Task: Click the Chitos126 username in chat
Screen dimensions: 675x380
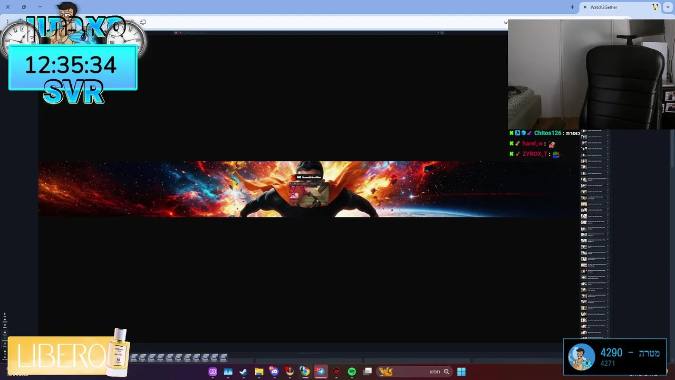Action: click(x=548, y=133)
